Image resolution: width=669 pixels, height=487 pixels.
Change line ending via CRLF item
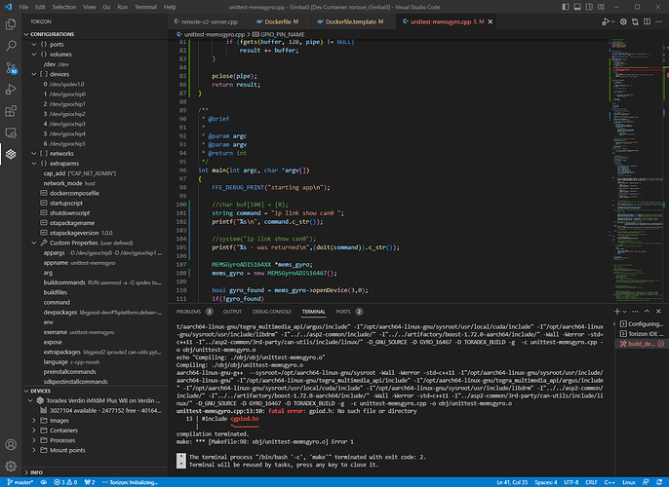[x=591, y=482]
